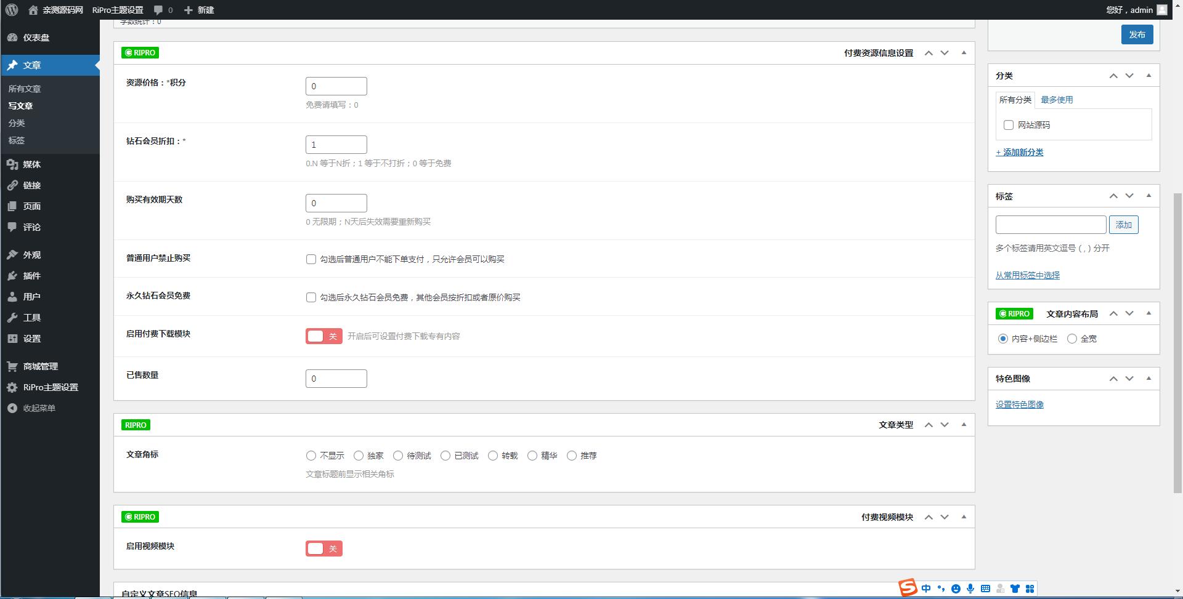Collapse the 付费视频模块 section
Viewport: 1183px width, 599px height.
[x=963, y=517]
